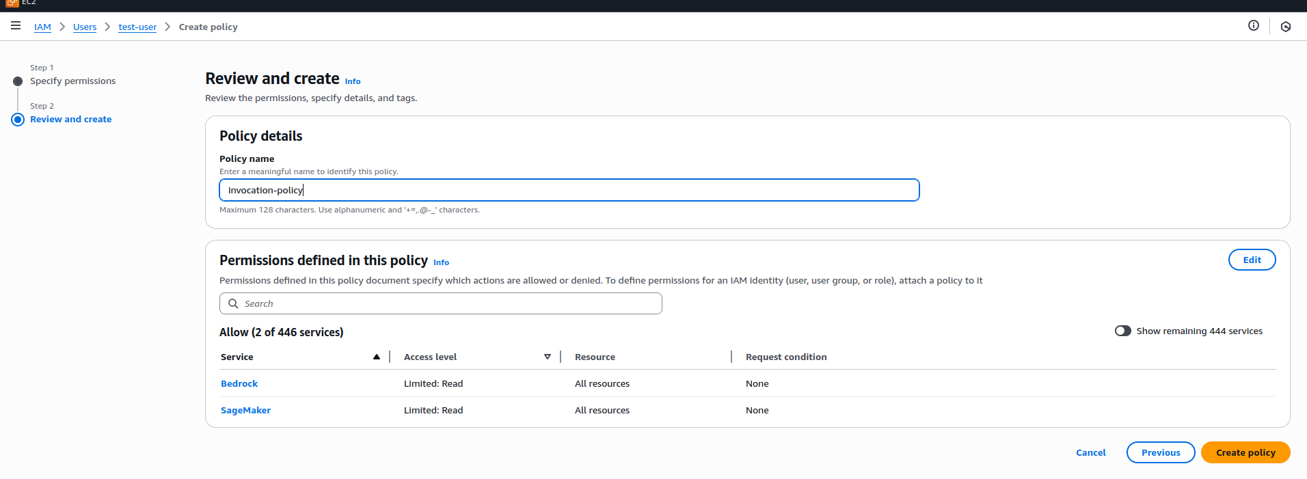Viewport: 1307px width, 479px height.
Task: Click the search magnifier icon
Action: pos(233,303)
